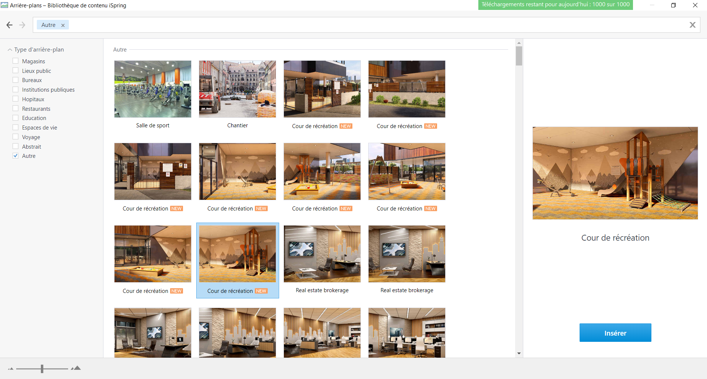707x379 pixels.
Task: Toggle the Restaurants checkbox
Action: 15,108
